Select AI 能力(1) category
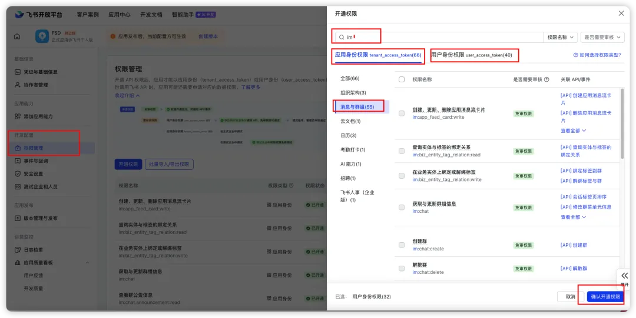Screen dimensions: 636x318 350,163
